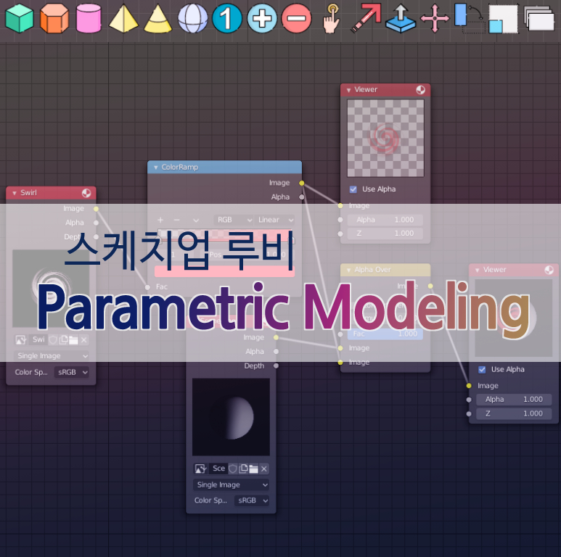Toggle fake user shield in Sce node

tap(233, 469)
